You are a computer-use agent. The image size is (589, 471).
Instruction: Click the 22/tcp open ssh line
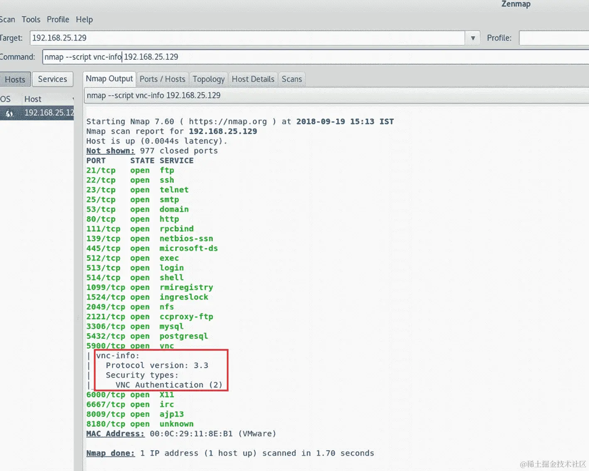tap(130, 180)
